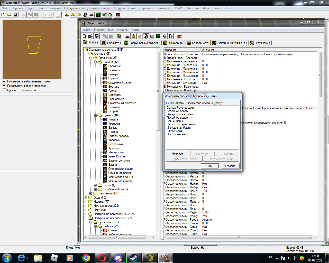Select Свиток Регенерации in items list

tap(180, 108)
